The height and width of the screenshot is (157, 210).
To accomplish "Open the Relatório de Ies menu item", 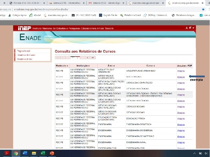I will click(24, 59).
